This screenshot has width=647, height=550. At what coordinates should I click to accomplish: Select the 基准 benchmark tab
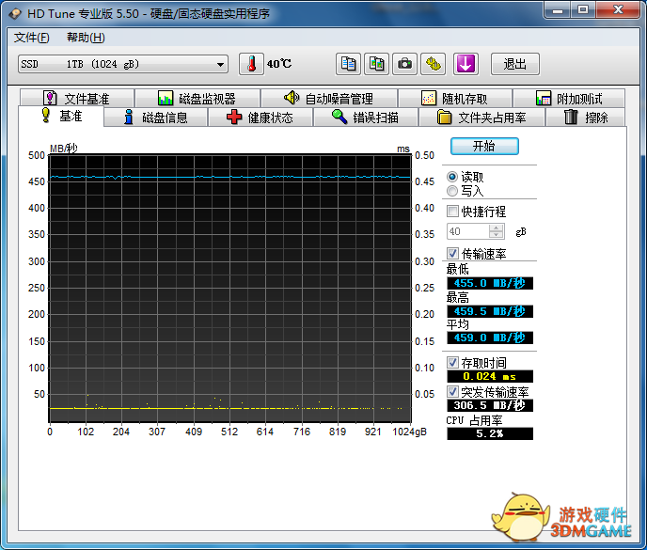(61, 116)
